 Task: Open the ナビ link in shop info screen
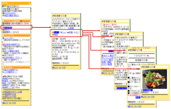pos(77,32)
